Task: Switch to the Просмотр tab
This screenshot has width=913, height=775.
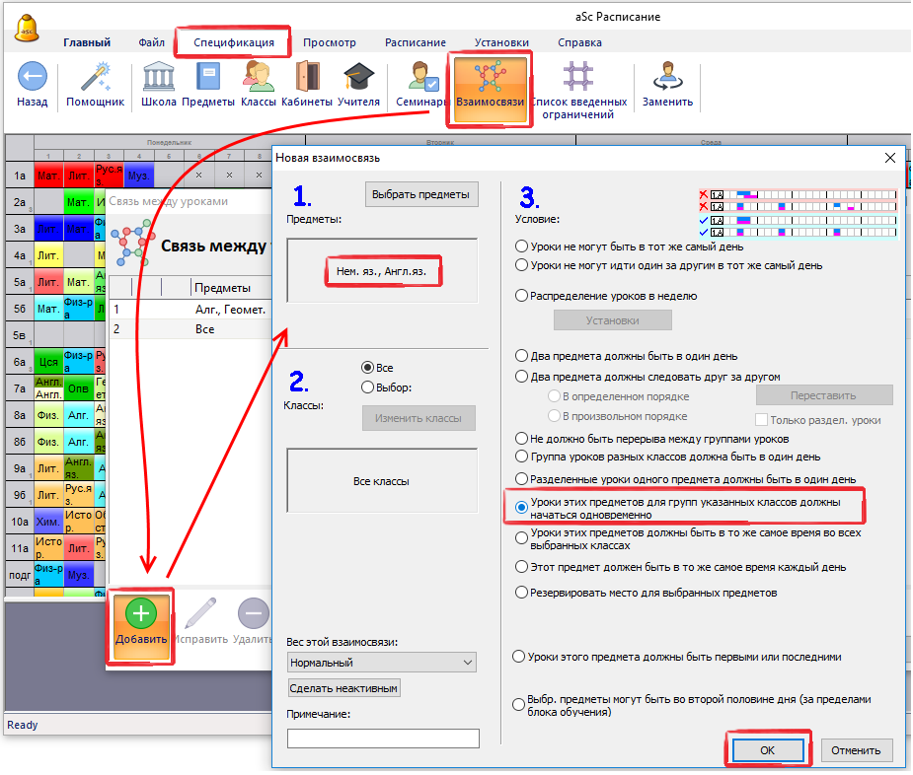Action: point(329,42)
